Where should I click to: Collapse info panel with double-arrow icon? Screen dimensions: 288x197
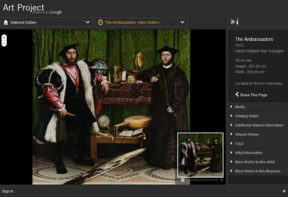pyautogui.click(x=232, y=22)
